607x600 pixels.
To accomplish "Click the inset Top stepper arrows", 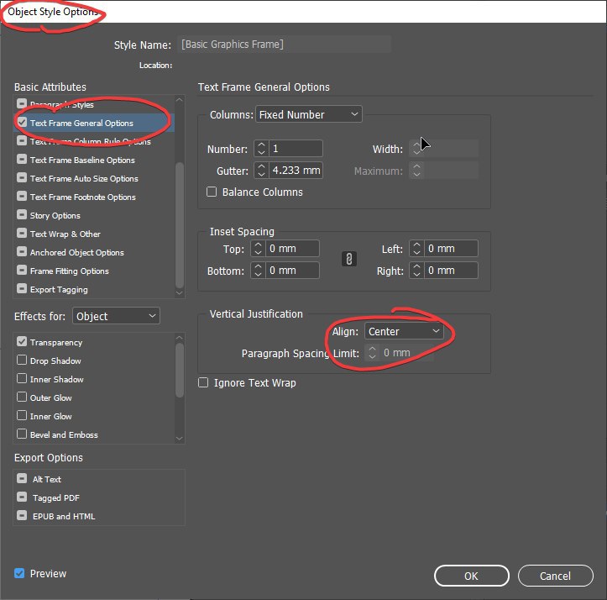I will click(x=258, y=249).
